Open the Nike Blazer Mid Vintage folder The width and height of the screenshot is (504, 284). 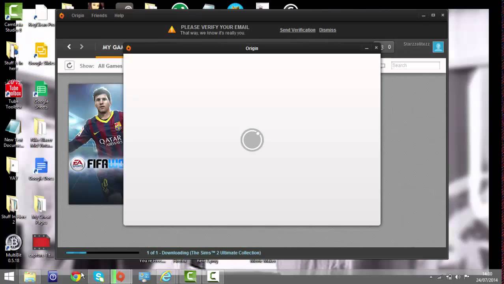(41, 133)
